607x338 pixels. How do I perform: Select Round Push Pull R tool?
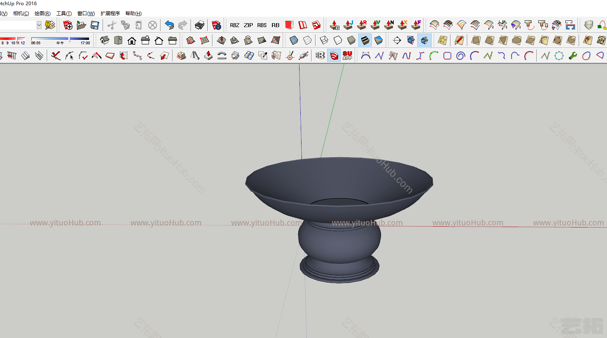click(x=362, y=25)
